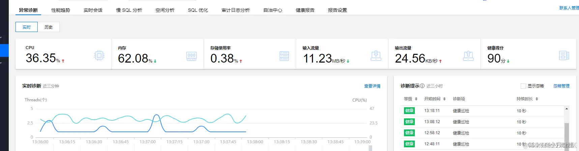Viewport: 579px width, 151px height.
Task: Enable the 显示忽略 checkbox
Action: [523, 86]
